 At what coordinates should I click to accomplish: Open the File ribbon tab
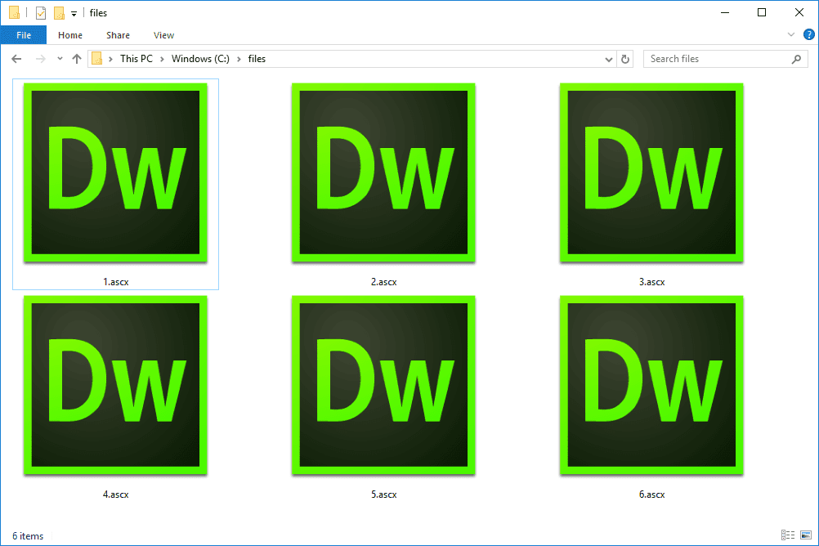(x=24, y=35)
